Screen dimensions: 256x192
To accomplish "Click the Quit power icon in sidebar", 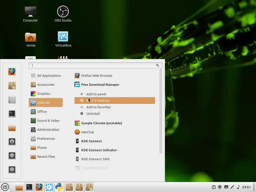I will 12,169.
